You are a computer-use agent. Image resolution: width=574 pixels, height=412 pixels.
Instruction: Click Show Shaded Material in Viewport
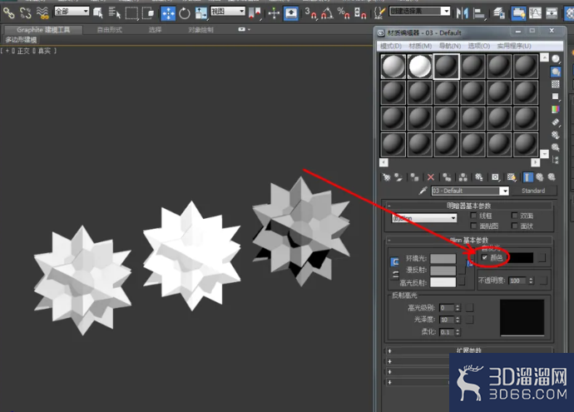(512, 177)
